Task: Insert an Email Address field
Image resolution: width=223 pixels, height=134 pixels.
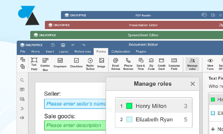Action: tap(116, 64)
